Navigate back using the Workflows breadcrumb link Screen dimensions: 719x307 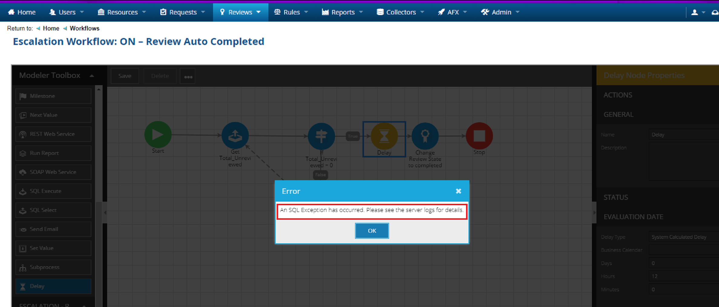pyautogui.click(x=84, y=28)
